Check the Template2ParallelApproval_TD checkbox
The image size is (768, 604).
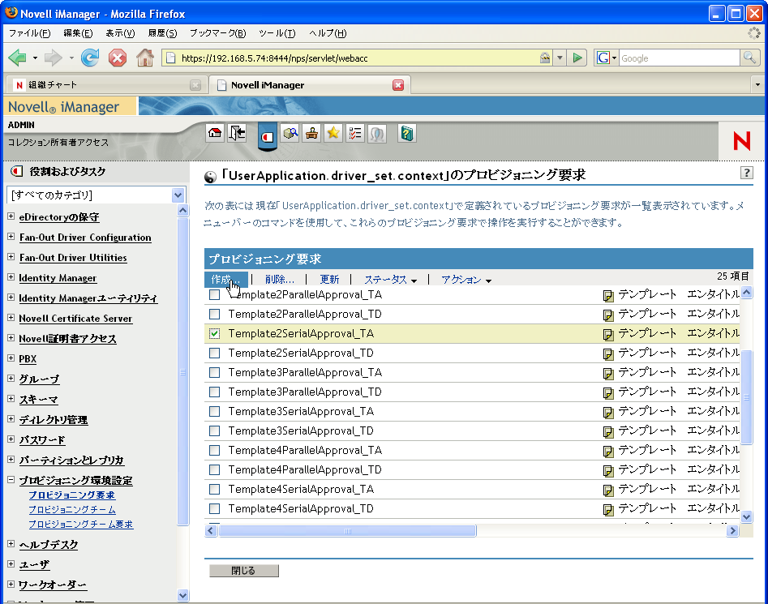[215, 315]
